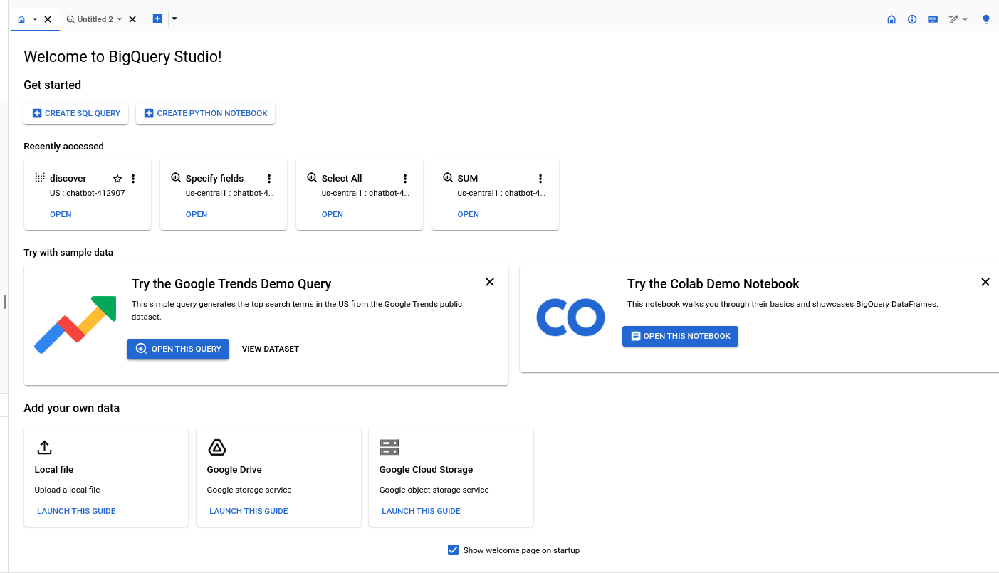The width and height of the screenshot is (999, 573).
Task: Click the 'Welcome to BigQuery Studio!' heading
Action: tap(122, 56)
